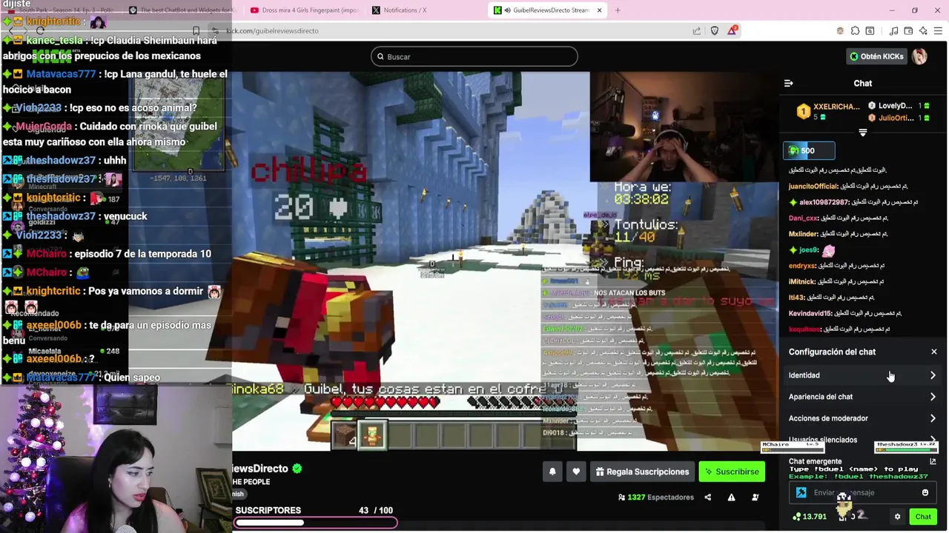Open the media control music note icon

click(895, 30)
